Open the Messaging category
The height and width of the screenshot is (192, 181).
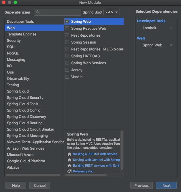coord(34,59)
